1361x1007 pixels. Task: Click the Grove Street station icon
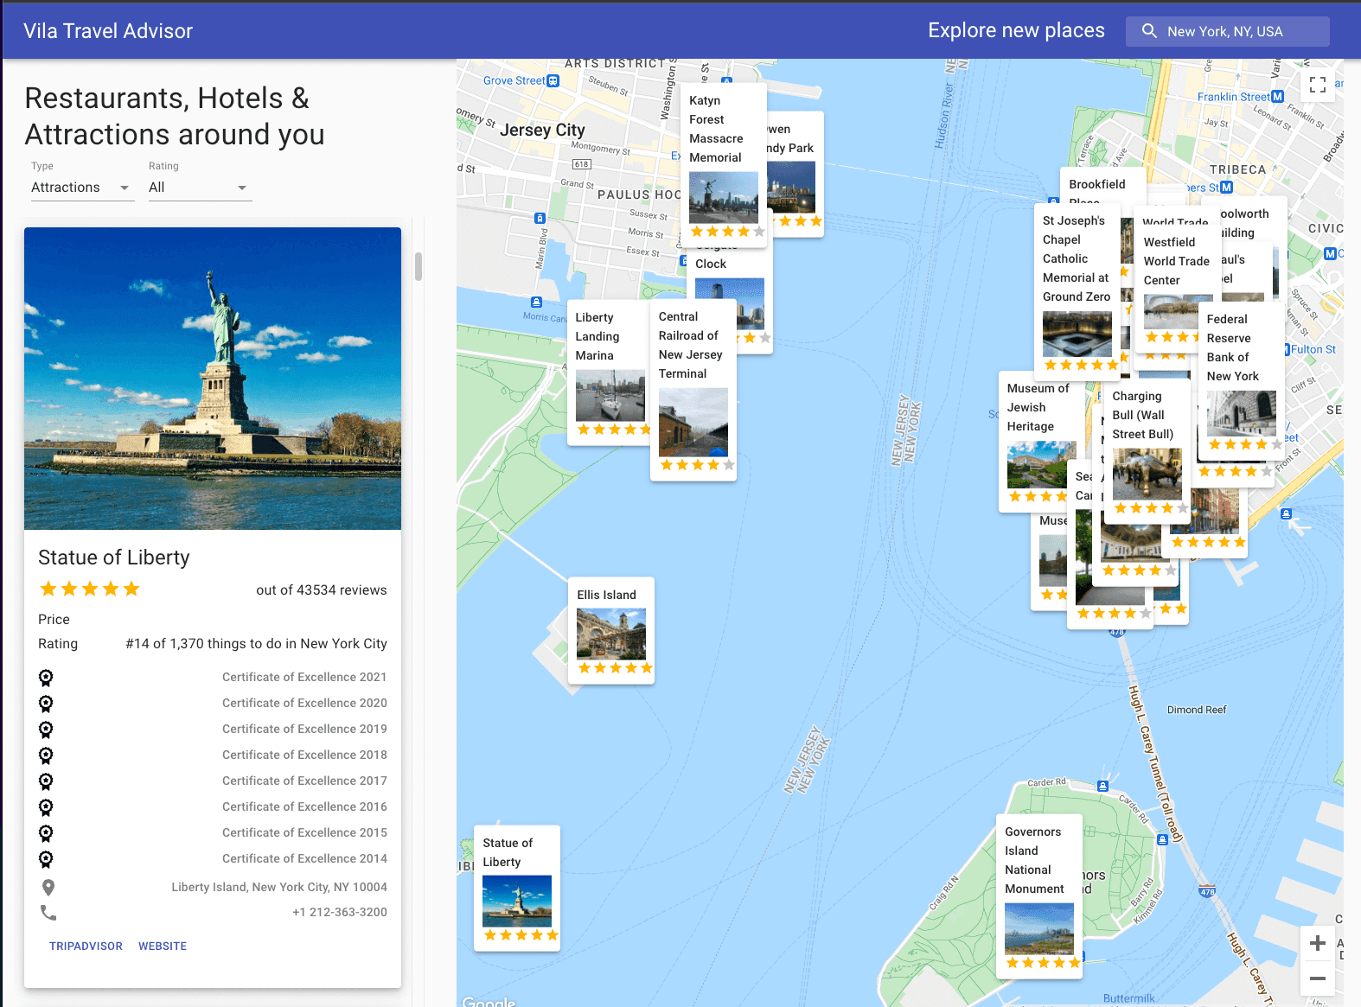pyautogui.click(x=553, y=80)
